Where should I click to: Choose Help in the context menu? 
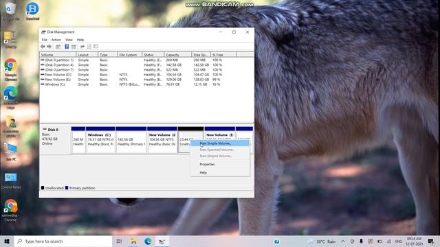220,173
